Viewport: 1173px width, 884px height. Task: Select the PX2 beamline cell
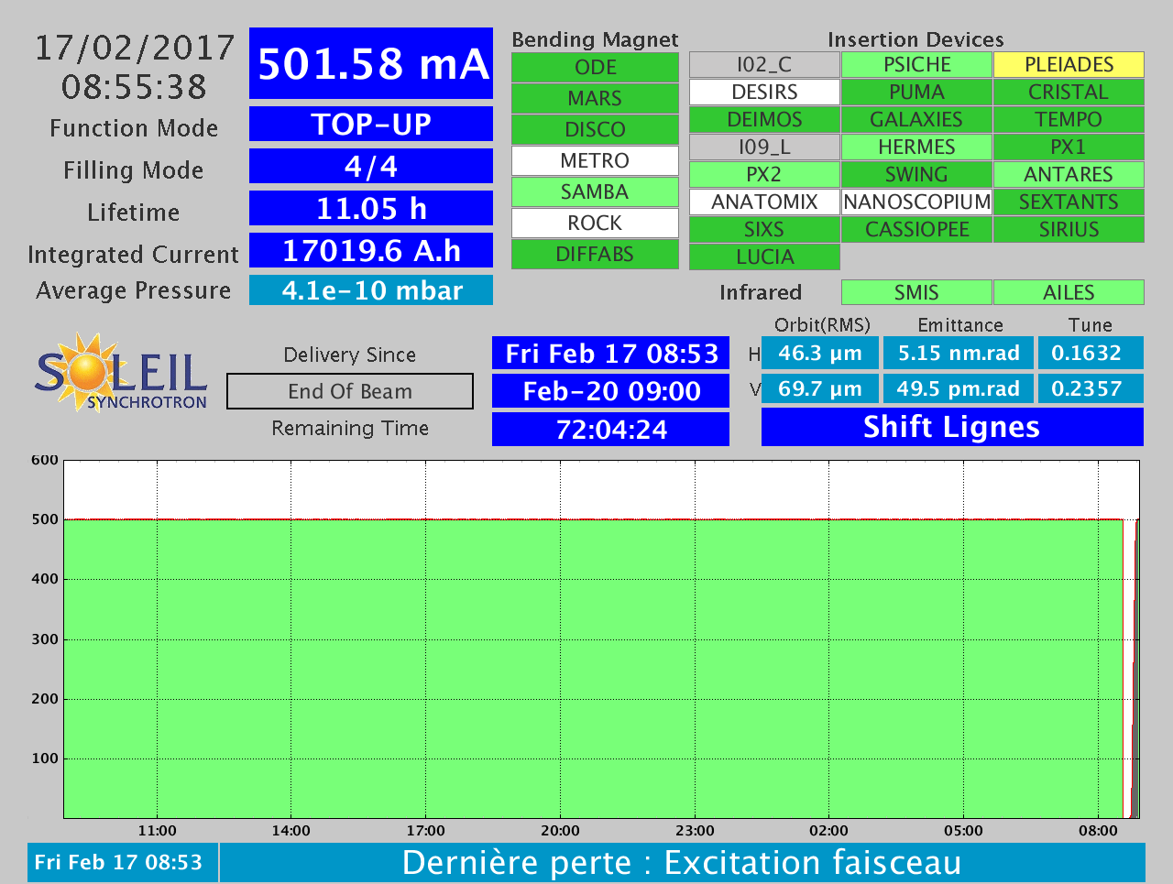pyautogui.click(x=764, y=175)
